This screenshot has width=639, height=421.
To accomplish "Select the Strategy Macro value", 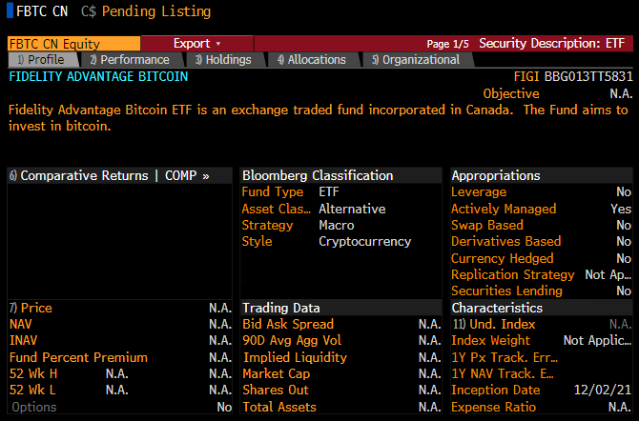I will 337,225.
